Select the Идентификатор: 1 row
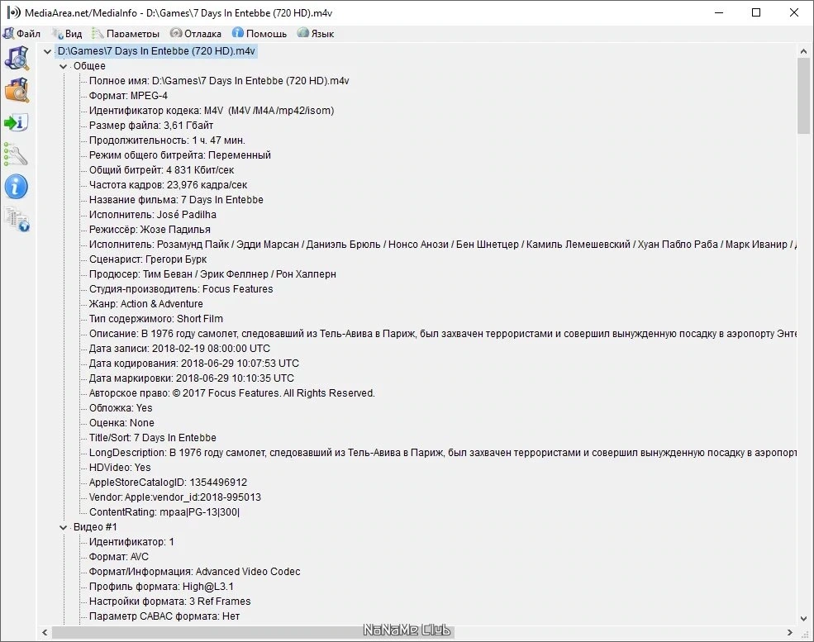This screenshot has width=814, height=642. (131, 542)
